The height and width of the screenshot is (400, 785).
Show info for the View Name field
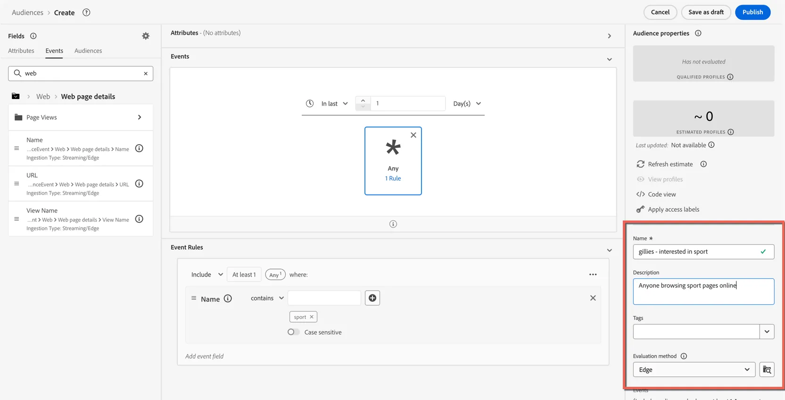[139, 219]
